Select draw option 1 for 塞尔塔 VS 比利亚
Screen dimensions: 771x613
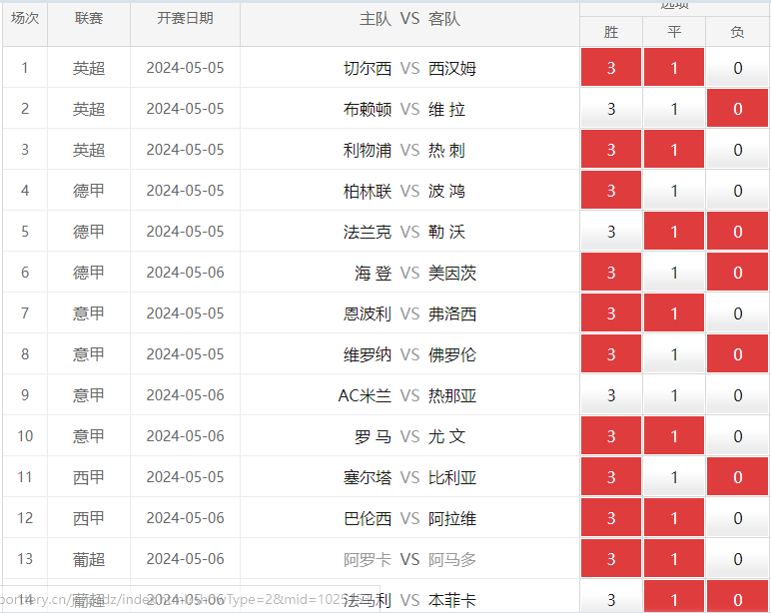pyautogui.click(x=674, y=476)
